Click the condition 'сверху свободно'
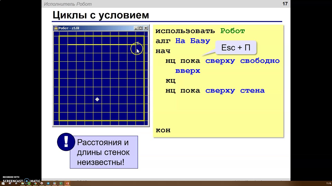332x186 pixels. 243,61
